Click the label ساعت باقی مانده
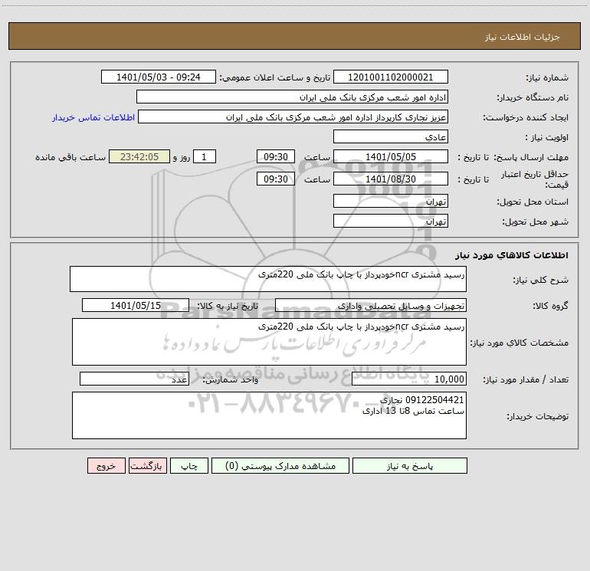 pos(70,157)
